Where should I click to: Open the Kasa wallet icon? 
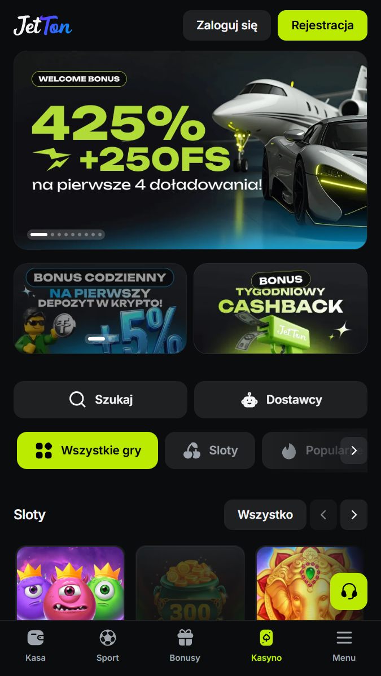[36, 637]
